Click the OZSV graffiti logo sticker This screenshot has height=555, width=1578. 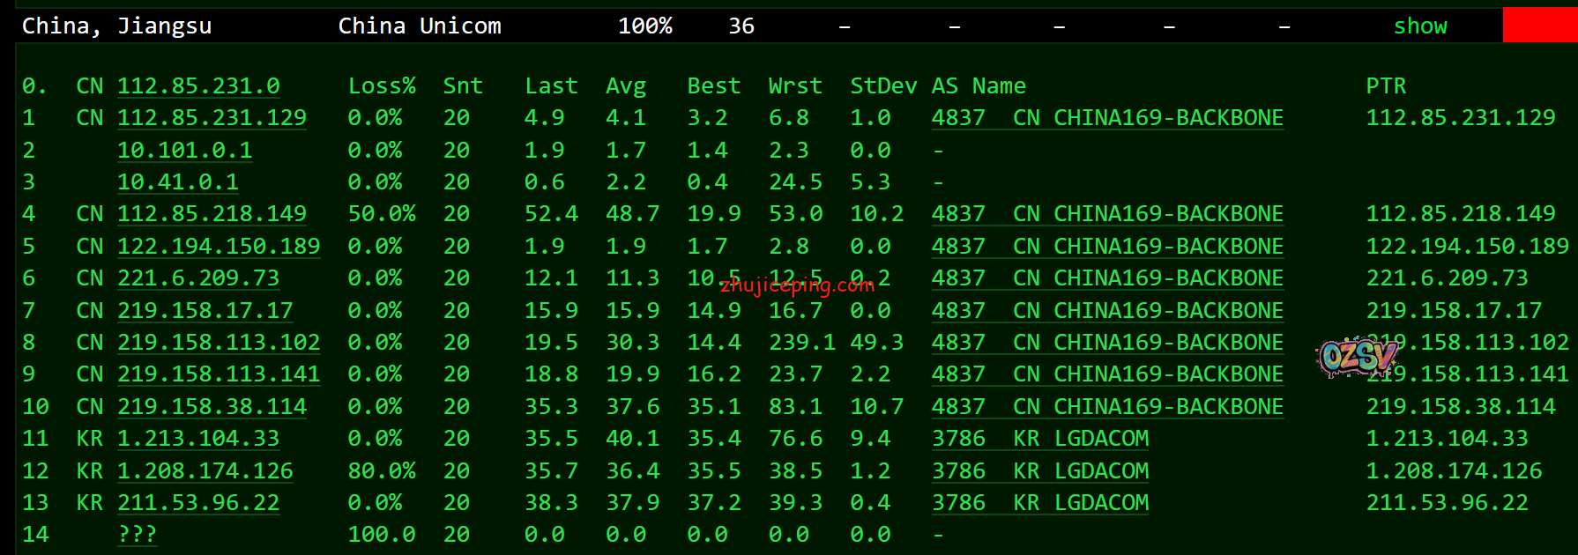(1357, 358)
